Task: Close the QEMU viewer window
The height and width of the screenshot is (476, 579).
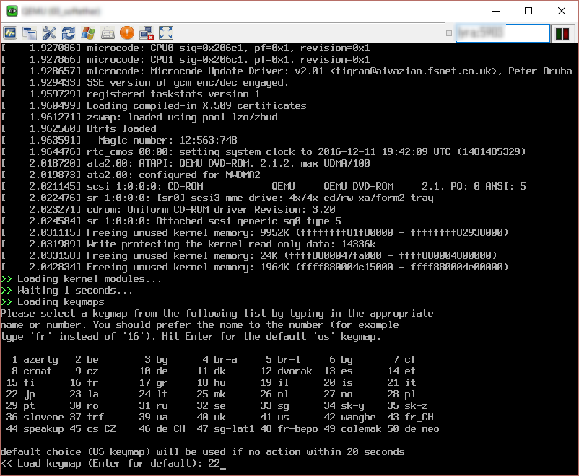Action: pyautogui.click(x=562, y=12)
